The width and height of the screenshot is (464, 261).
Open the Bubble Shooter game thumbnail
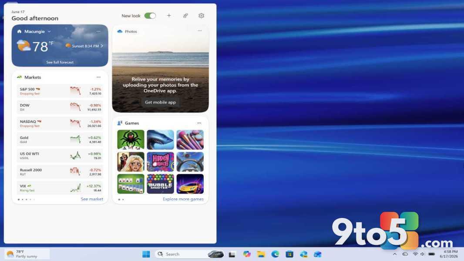point(160,184)
